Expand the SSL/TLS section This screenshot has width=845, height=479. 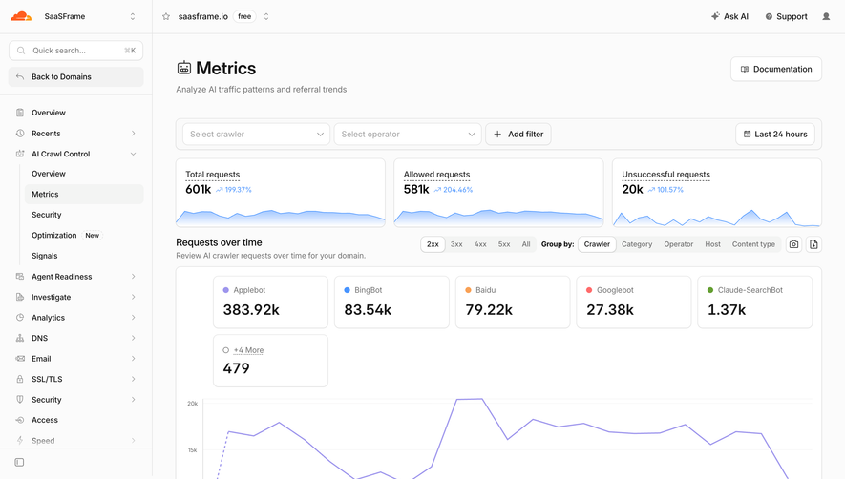pos(133,379)
